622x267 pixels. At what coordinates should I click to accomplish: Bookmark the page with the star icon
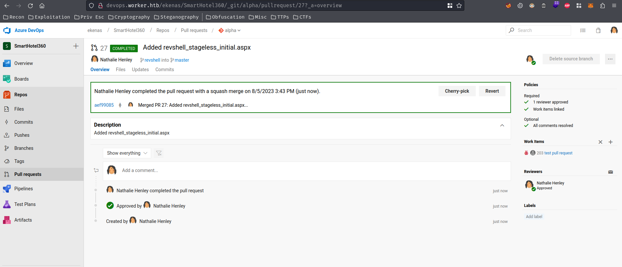[x=459, y=6]
